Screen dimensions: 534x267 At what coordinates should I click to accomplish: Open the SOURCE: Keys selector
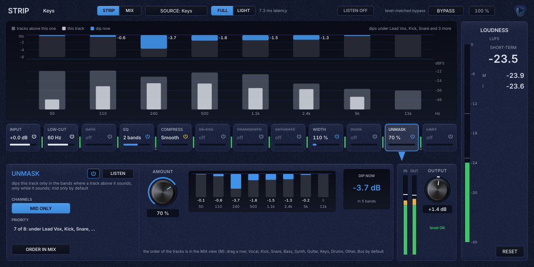click(x=176, y=11)
